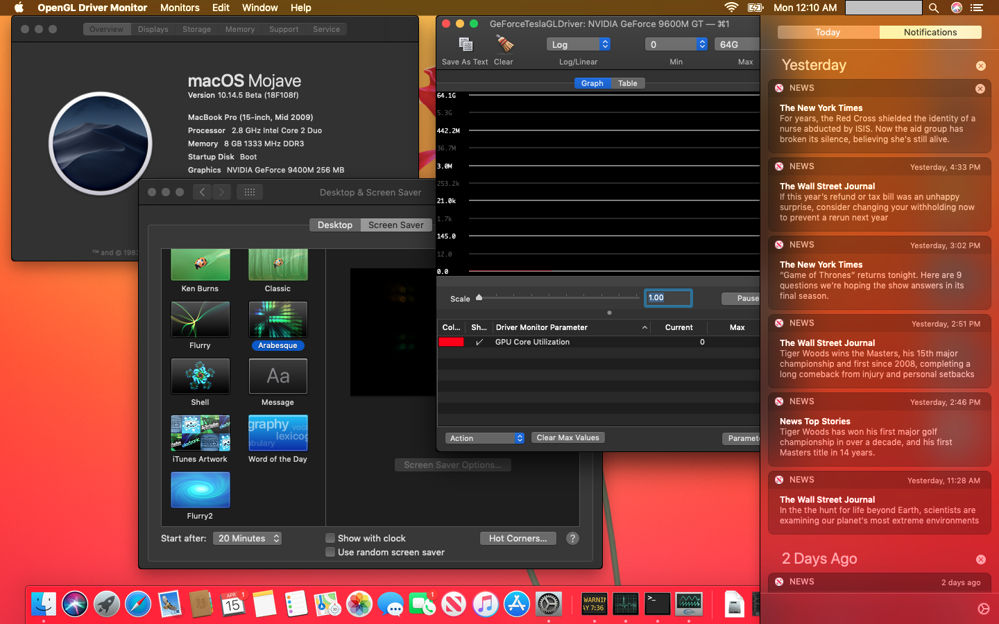This screenshot has height=624, width=999.
Task: Open the Max value dropdown showing 64G
Action: 737,44
